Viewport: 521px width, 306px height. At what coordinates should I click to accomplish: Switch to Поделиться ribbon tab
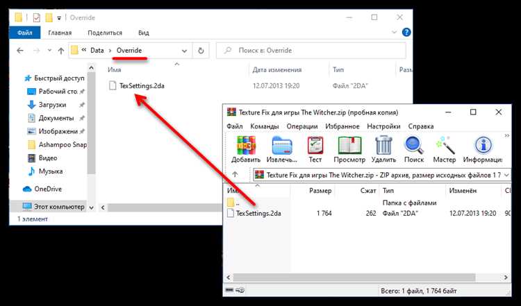pyautogui.click(x=105, y=33)
